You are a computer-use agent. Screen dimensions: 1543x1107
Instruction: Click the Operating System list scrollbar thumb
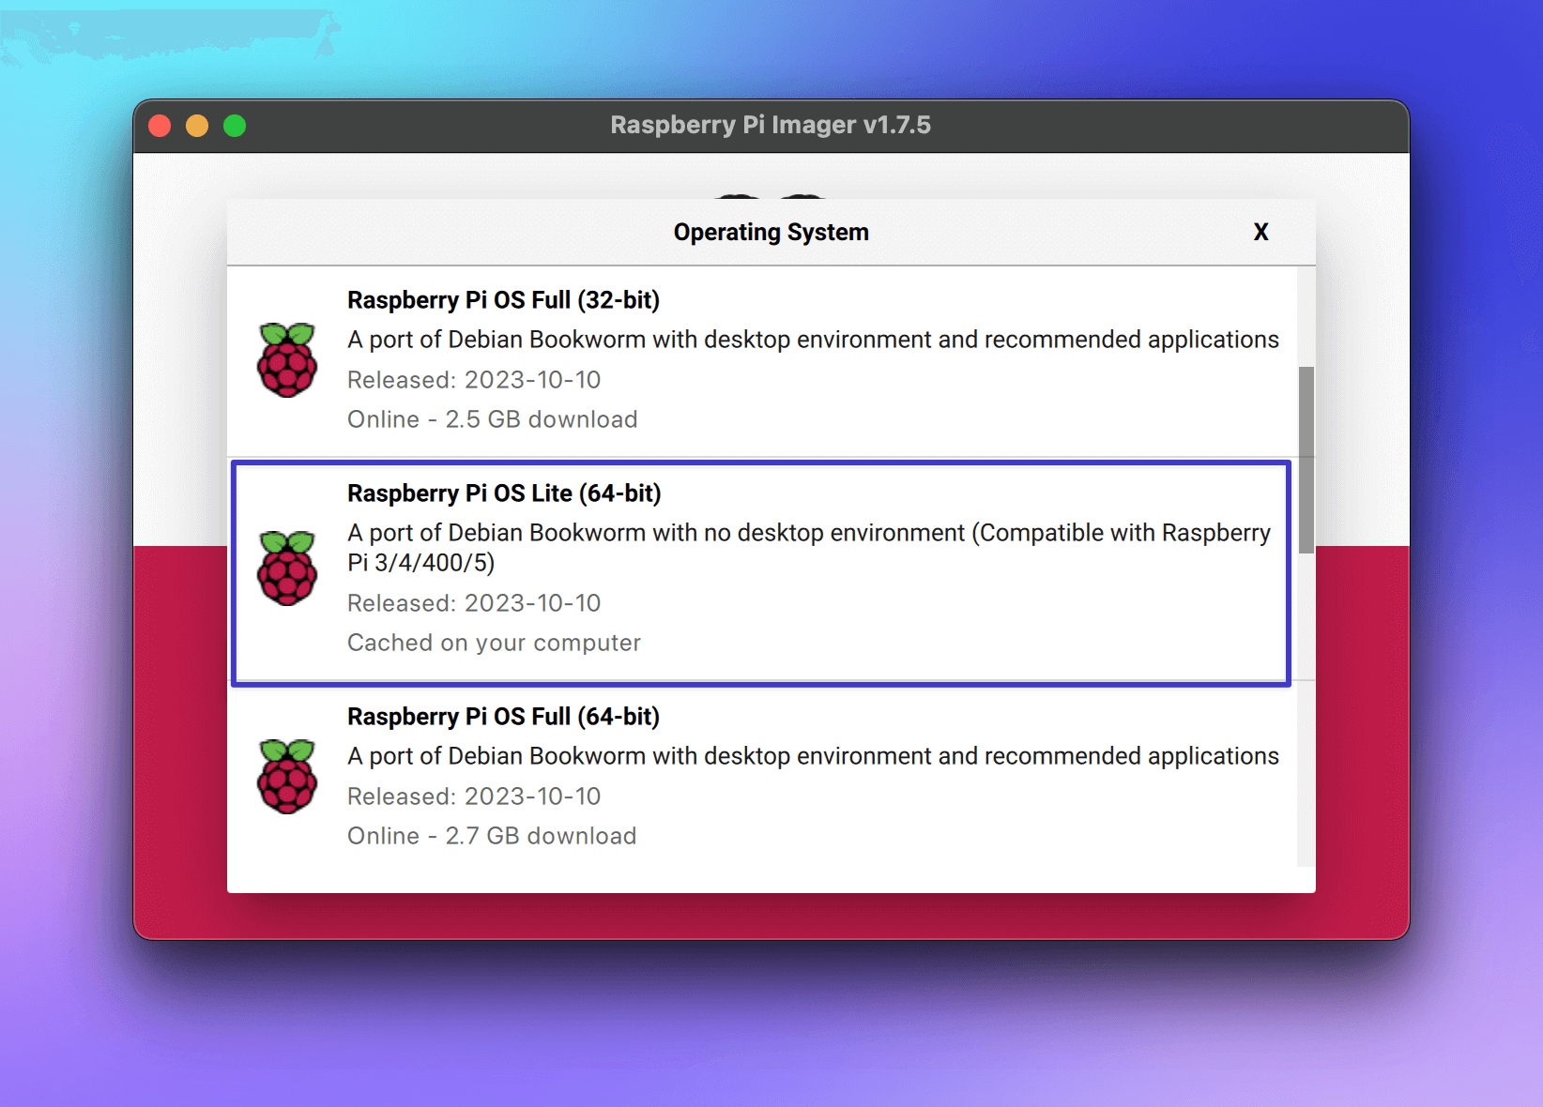pyautogui.click(x=1306, y=460)
